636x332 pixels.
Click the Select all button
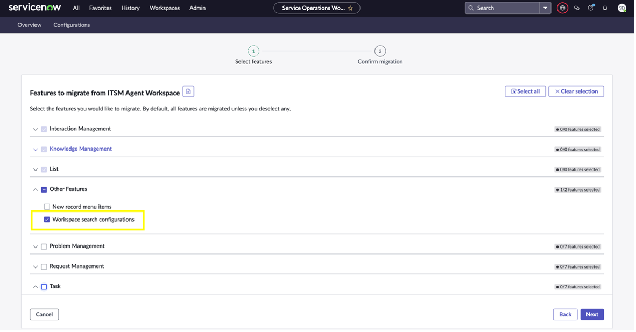[x=525, y=91]
